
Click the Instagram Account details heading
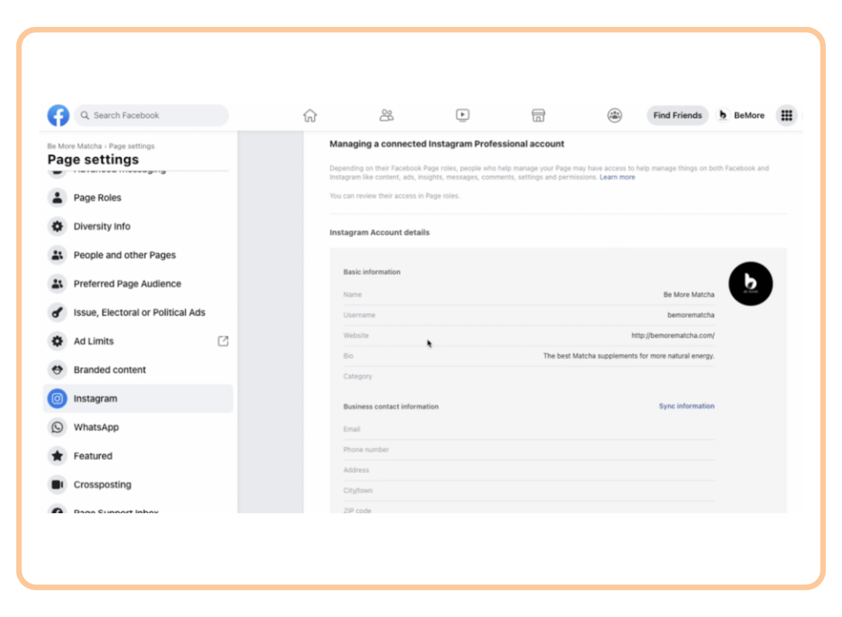tap(379, 232)
